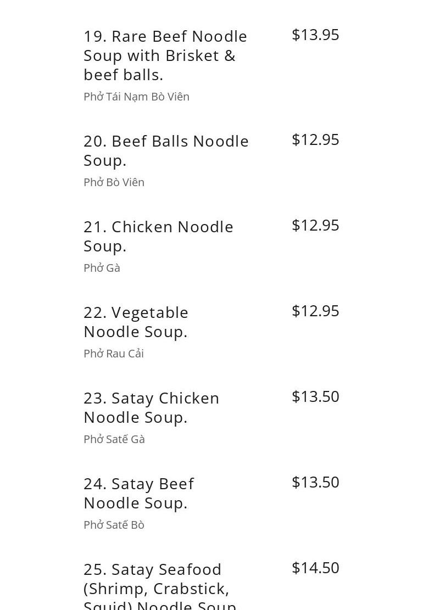Open the 21. Chicken Noodle Soup item

tap(158, 236)
